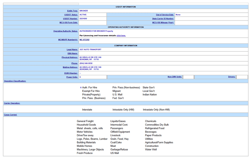250x158 pixels.
Task: Click the Drivers label link
Action: pyautogui.click(x=232, y=77)
